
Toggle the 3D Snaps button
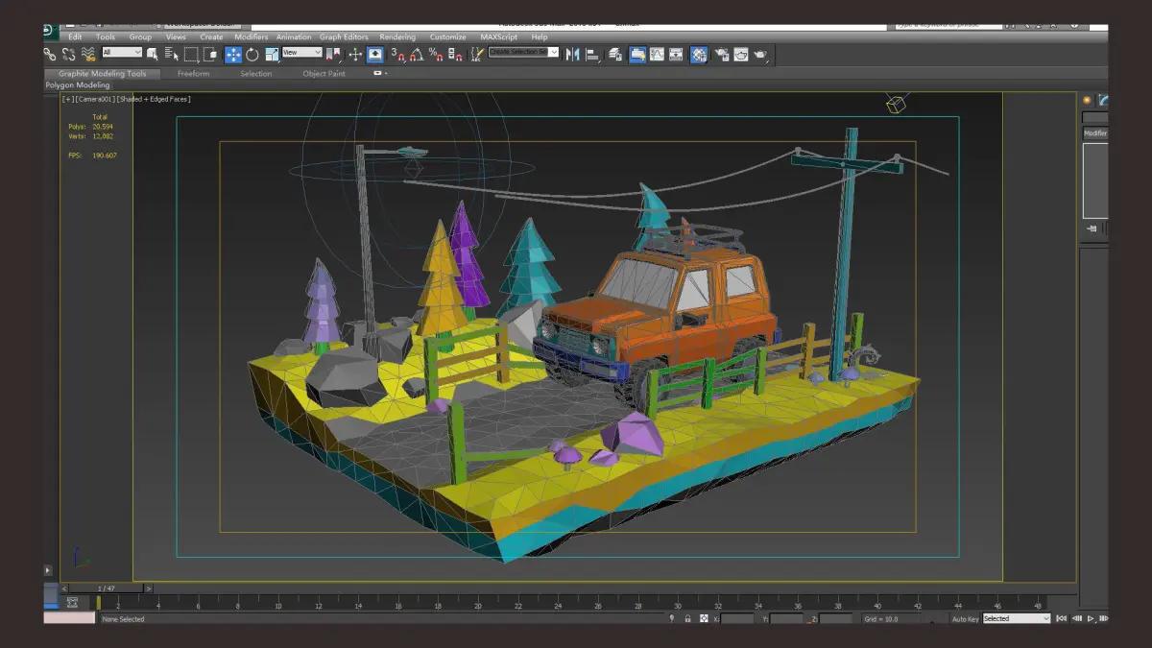click(x=396, y=55)
